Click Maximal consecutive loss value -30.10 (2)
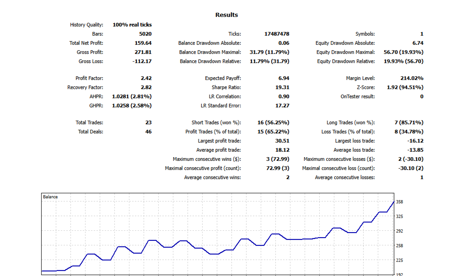The image size is (467, 276). [x=411, y=168]
